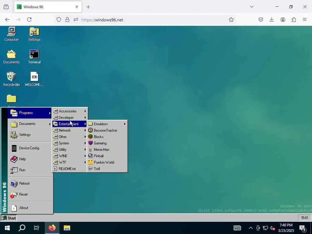Screen dimensions: 312x234
Task: Bookmark this page with star icon
Action: click(231, 19)
